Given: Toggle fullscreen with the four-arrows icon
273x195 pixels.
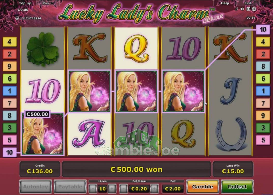Looking at the screenshot, I should pos(254,9).
